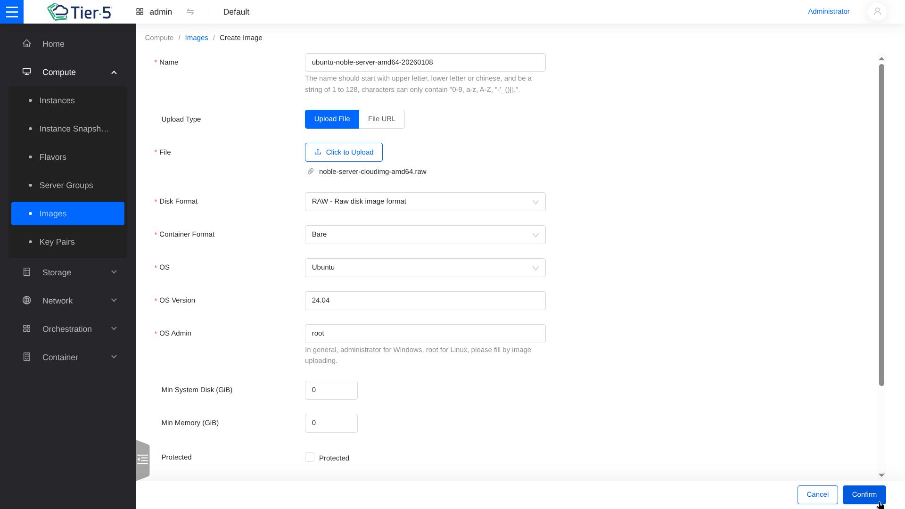Viewport: 905px width, 509px height.
Task: Click the Images breadcrumb link
Action: 196,38
